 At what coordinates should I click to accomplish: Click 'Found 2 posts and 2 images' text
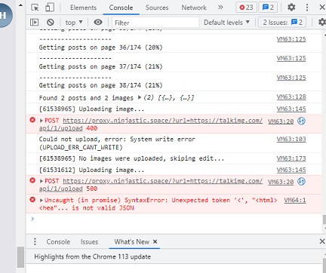(x=86, y=98)
